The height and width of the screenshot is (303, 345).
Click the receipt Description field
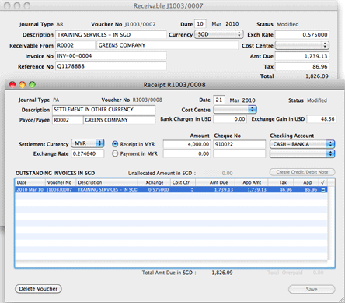tap(103, 110)
